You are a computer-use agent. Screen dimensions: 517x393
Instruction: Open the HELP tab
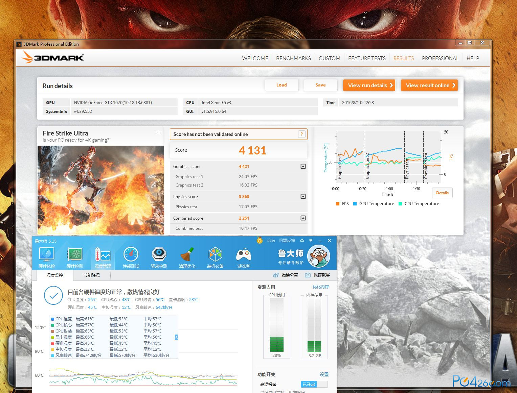[473, 58]
